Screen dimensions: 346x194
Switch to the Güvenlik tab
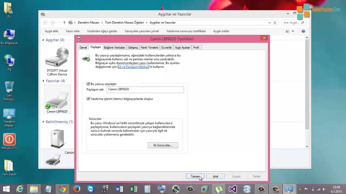[167, 47]
